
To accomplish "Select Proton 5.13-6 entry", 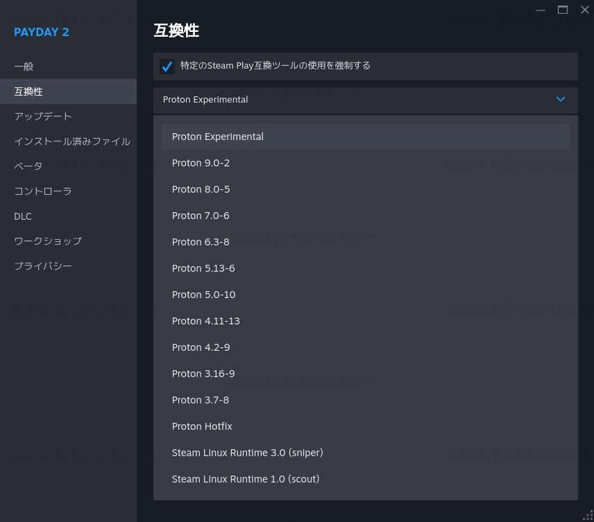I will pos(365,268).
